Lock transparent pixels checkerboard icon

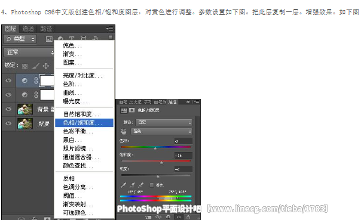[x=25, y=66]
